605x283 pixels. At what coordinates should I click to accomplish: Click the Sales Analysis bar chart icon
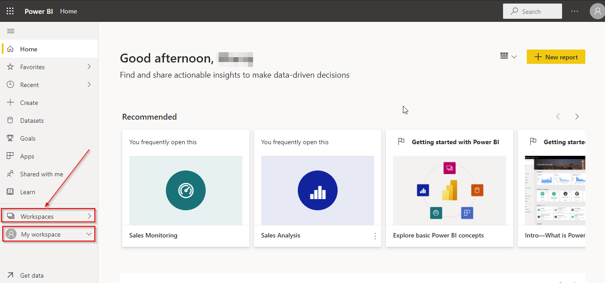click(x=317, y=191)
